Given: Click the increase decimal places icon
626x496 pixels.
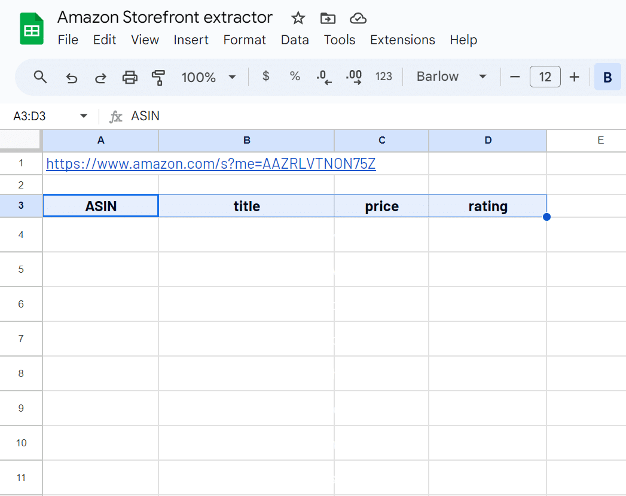Looking at the screenshot, I should coord(354,77).
